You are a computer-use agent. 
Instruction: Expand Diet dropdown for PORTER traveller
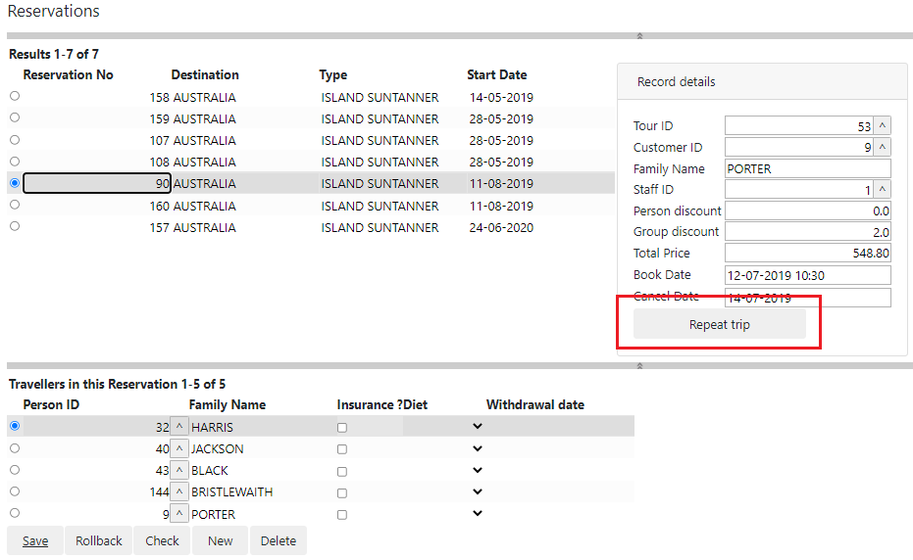477,513
